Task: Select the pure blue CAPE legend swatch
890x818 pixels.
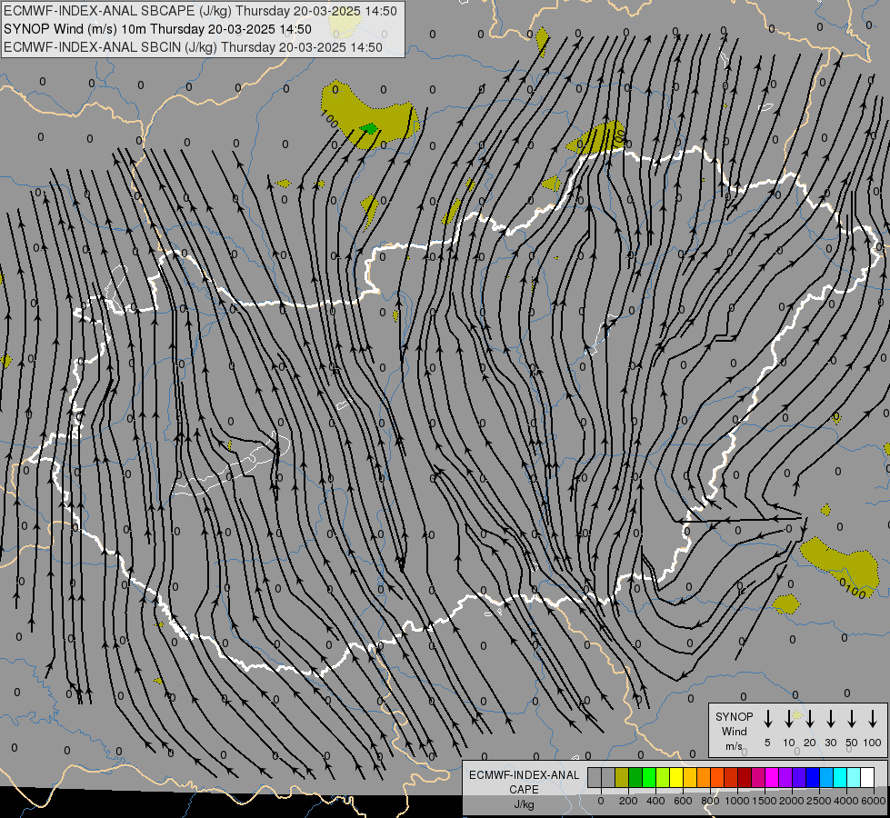Action: [812, 777]
